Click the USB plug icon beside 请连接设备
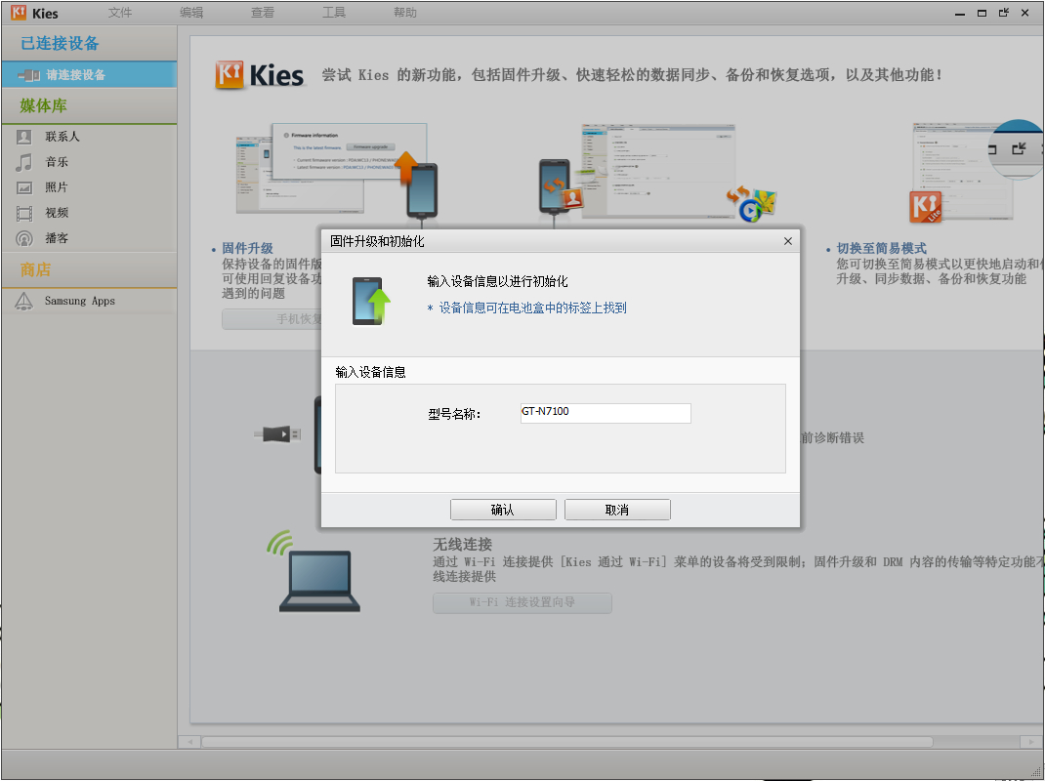1045x781 pixels. click(x=28, y=75)
